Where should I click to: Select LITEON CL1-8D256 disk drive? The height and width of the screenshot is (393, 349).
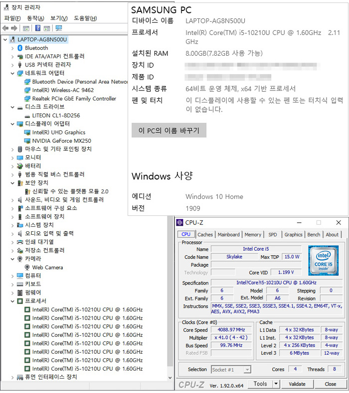coord(56,115)
